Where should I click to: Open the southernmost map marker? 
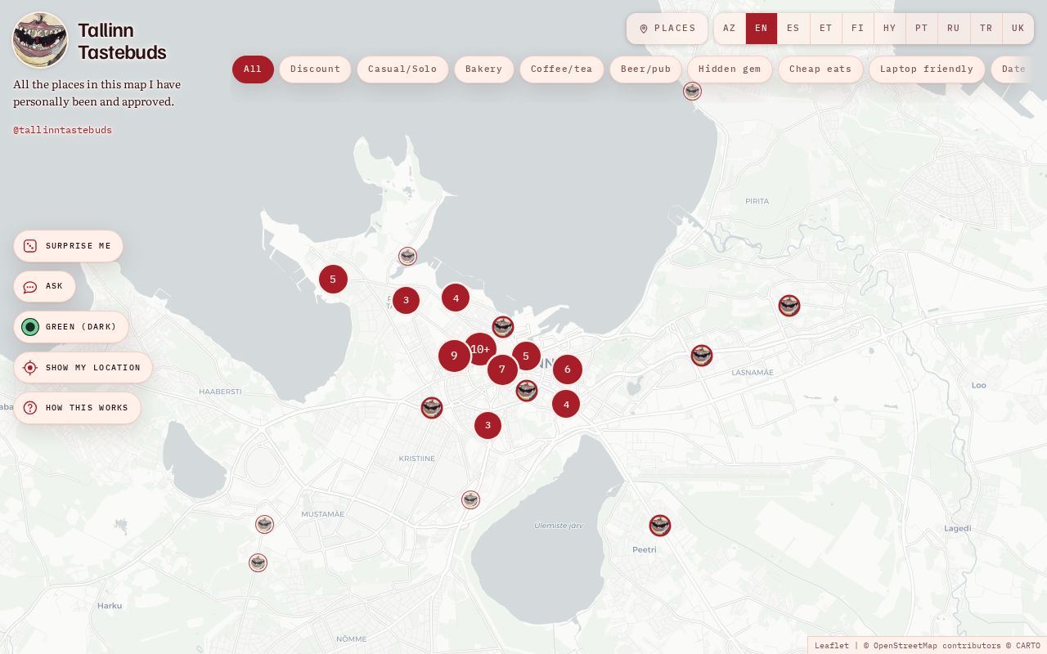click(x=258, y=562)
